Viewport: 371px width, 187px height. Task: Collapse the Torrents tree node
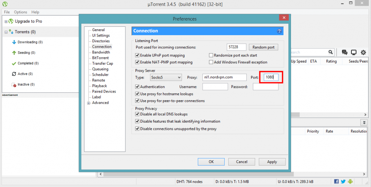pyautogui.click(x=6, y=32)
